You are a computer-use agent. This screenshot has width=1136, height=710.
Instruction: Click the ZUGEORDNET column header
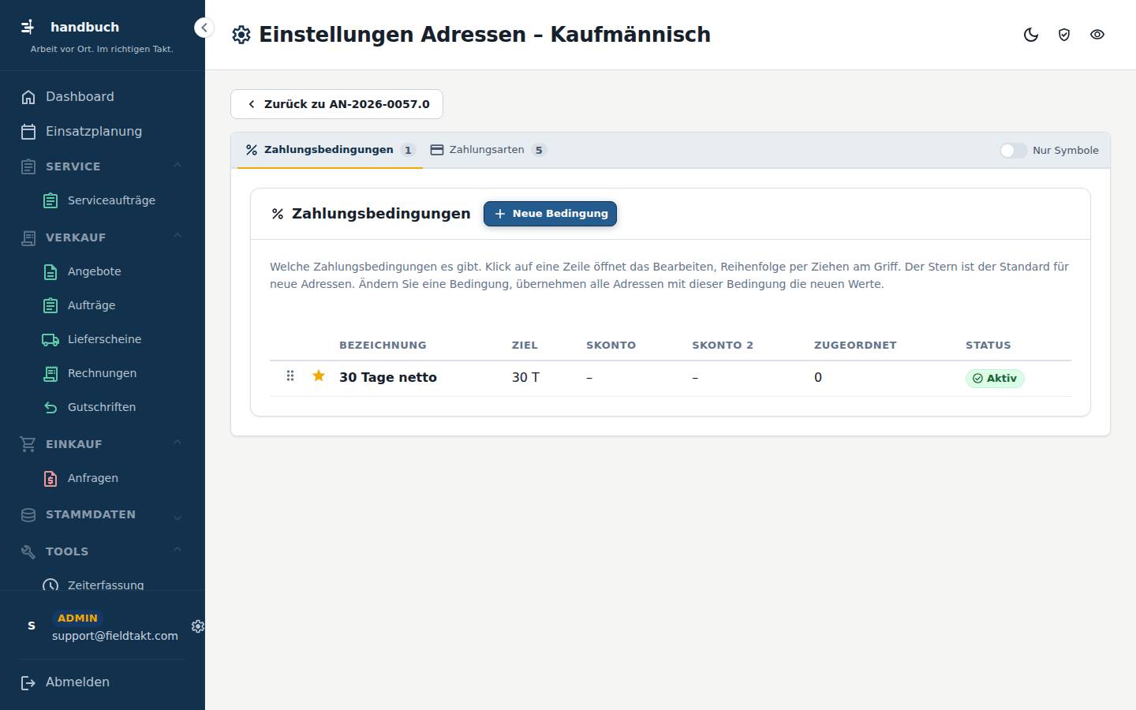pos(855,345)
